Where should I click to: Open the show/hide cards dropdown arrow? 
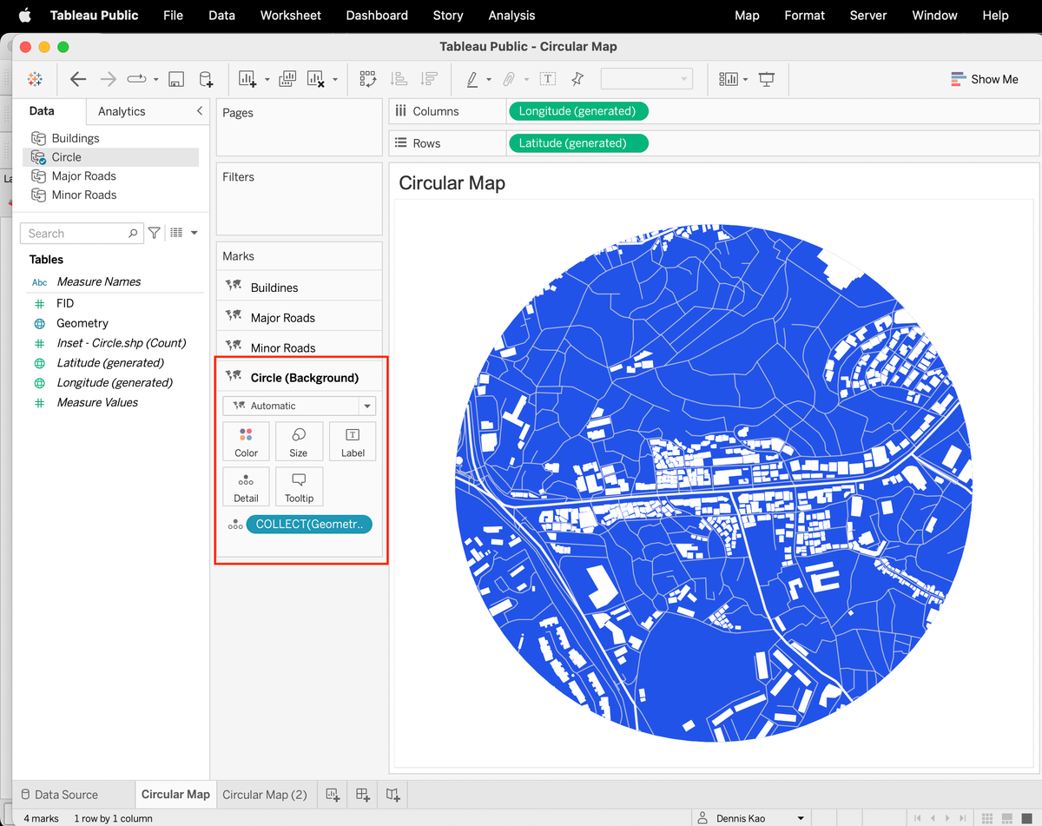click(746, 80)
